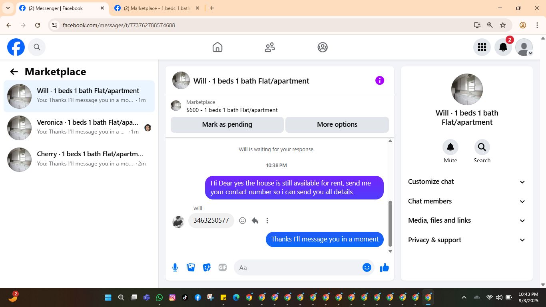This screenshot has height=307, width=546.
Task: Click the chat messages scrollbar thumb
Action: tap(391, 223)
